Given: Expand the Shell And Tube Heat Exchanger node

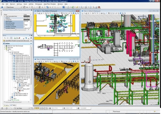Looking at the screenshot, I should click(4, 46).
